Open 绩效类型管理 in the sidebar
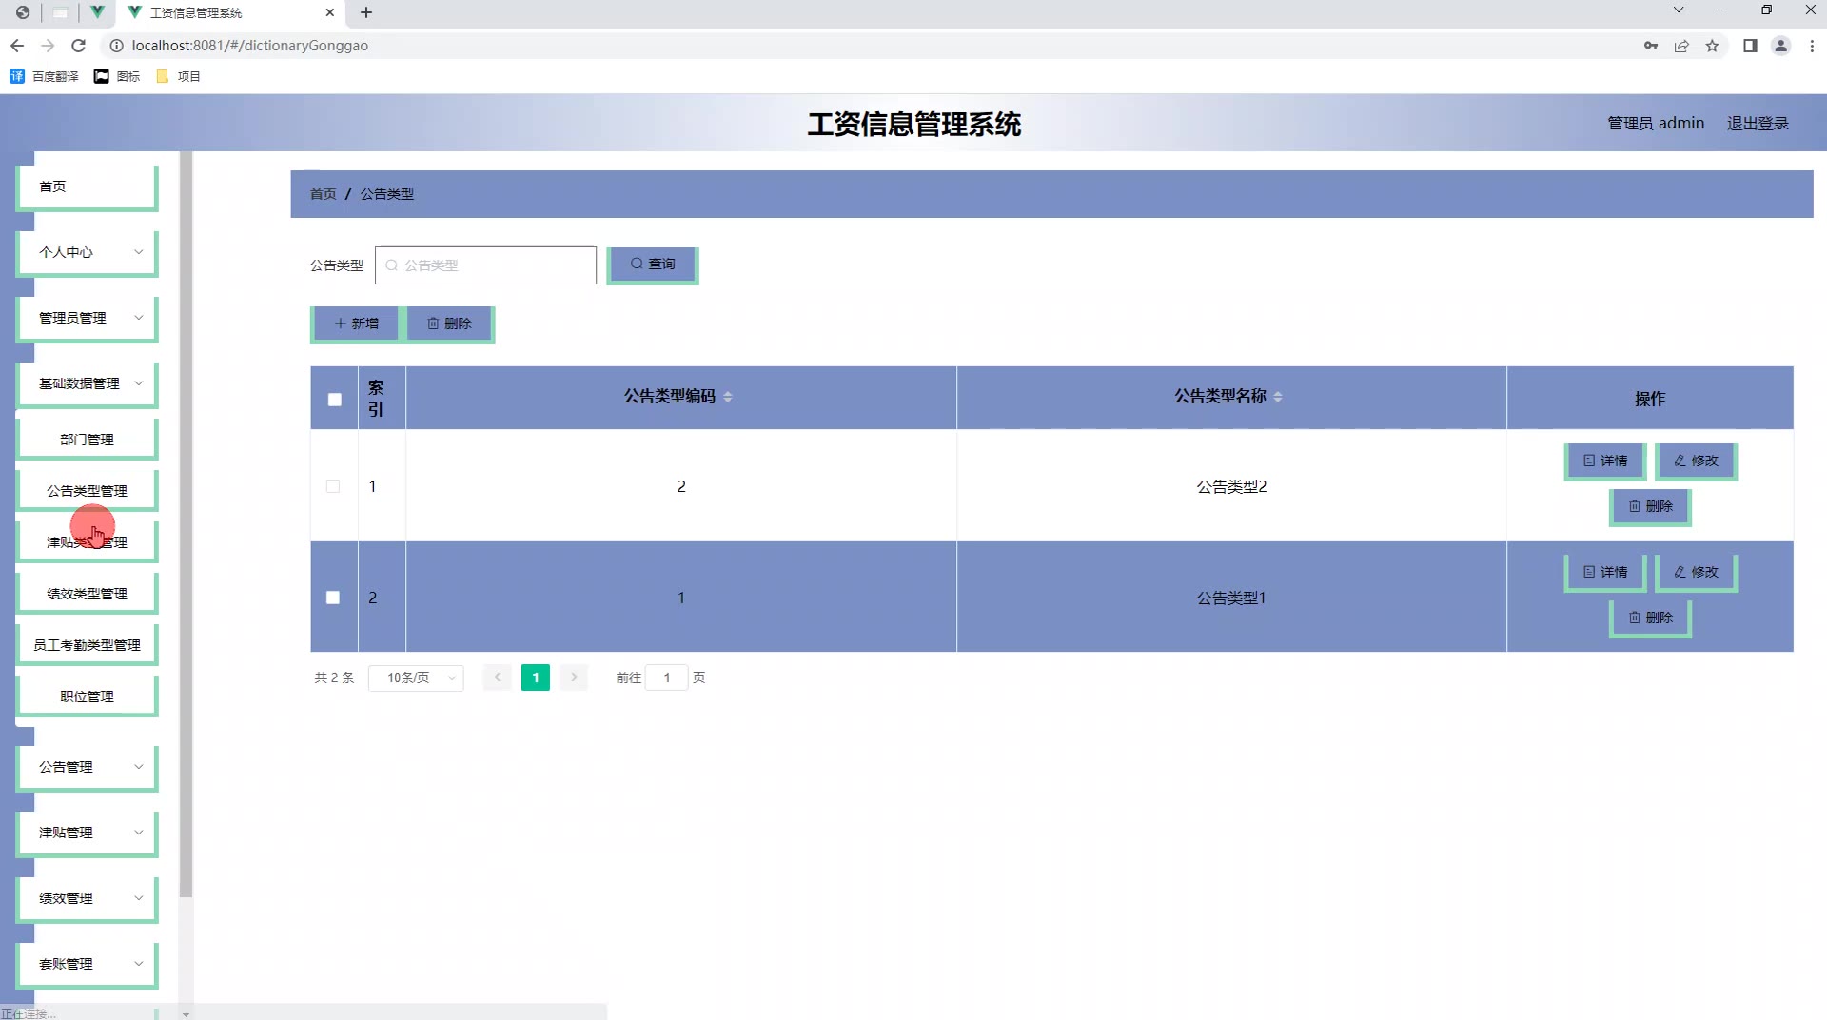1827x1020 pixels. coord(88,594)
